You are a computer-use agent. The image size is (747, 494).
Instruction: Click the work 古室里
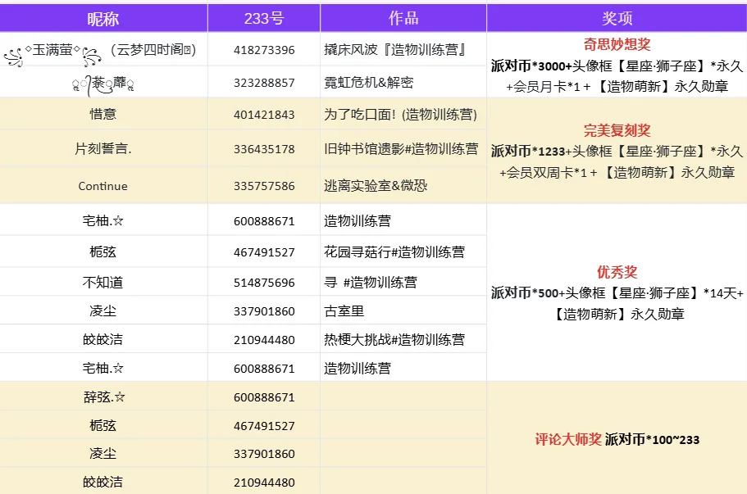tap(344, 311)
